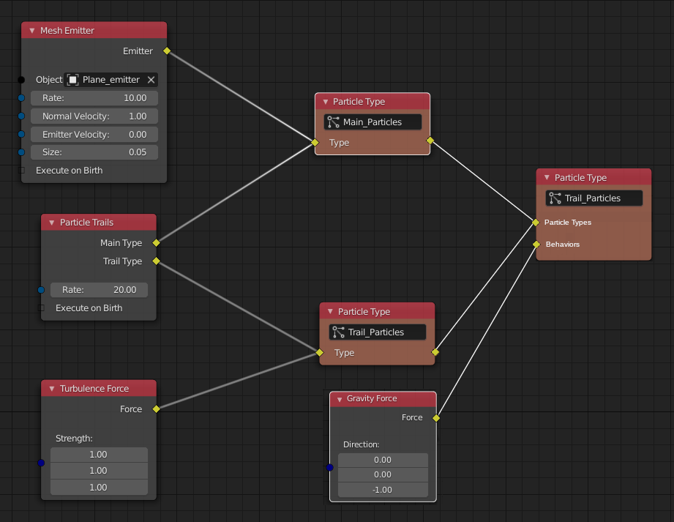Select the Mesh Emitter Rate field 10.00
674x522 pixels.
(x=94, y=98)
